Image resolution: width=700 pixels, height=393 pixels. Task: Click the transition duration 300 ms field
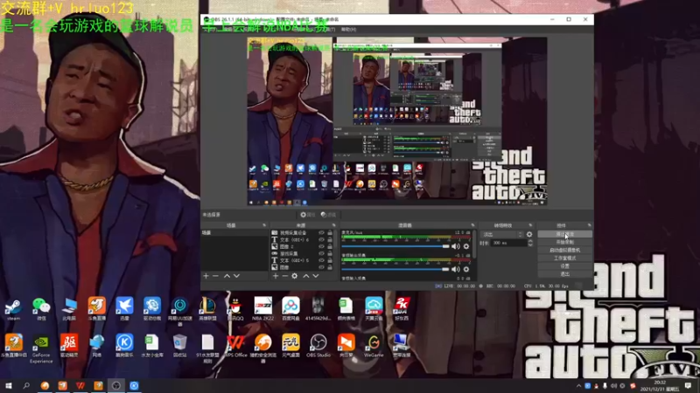pyautogui.click(x=508, y=244)
